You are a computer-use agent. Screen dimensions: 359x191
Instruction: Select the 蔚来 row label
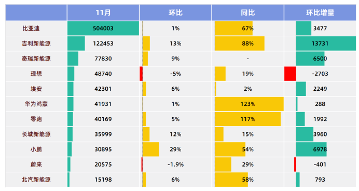click(36, 165)
